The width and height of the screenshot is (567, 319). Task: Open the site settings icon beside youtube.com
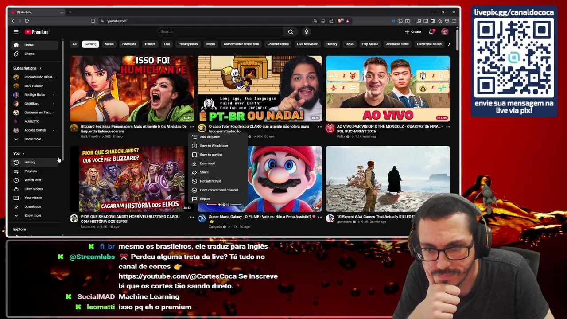pos(102,21)
